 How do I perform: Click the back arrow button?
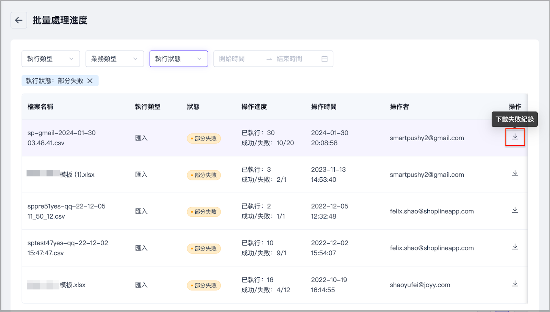pyautogui.click(x=19, y=20)
